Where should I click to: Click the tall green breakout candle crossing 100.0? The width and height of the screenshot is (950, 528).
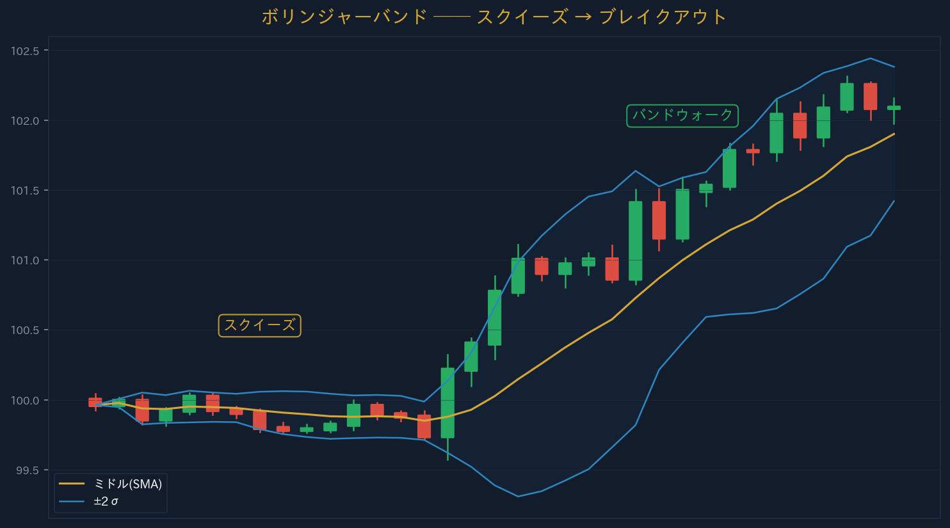point(447,403)
